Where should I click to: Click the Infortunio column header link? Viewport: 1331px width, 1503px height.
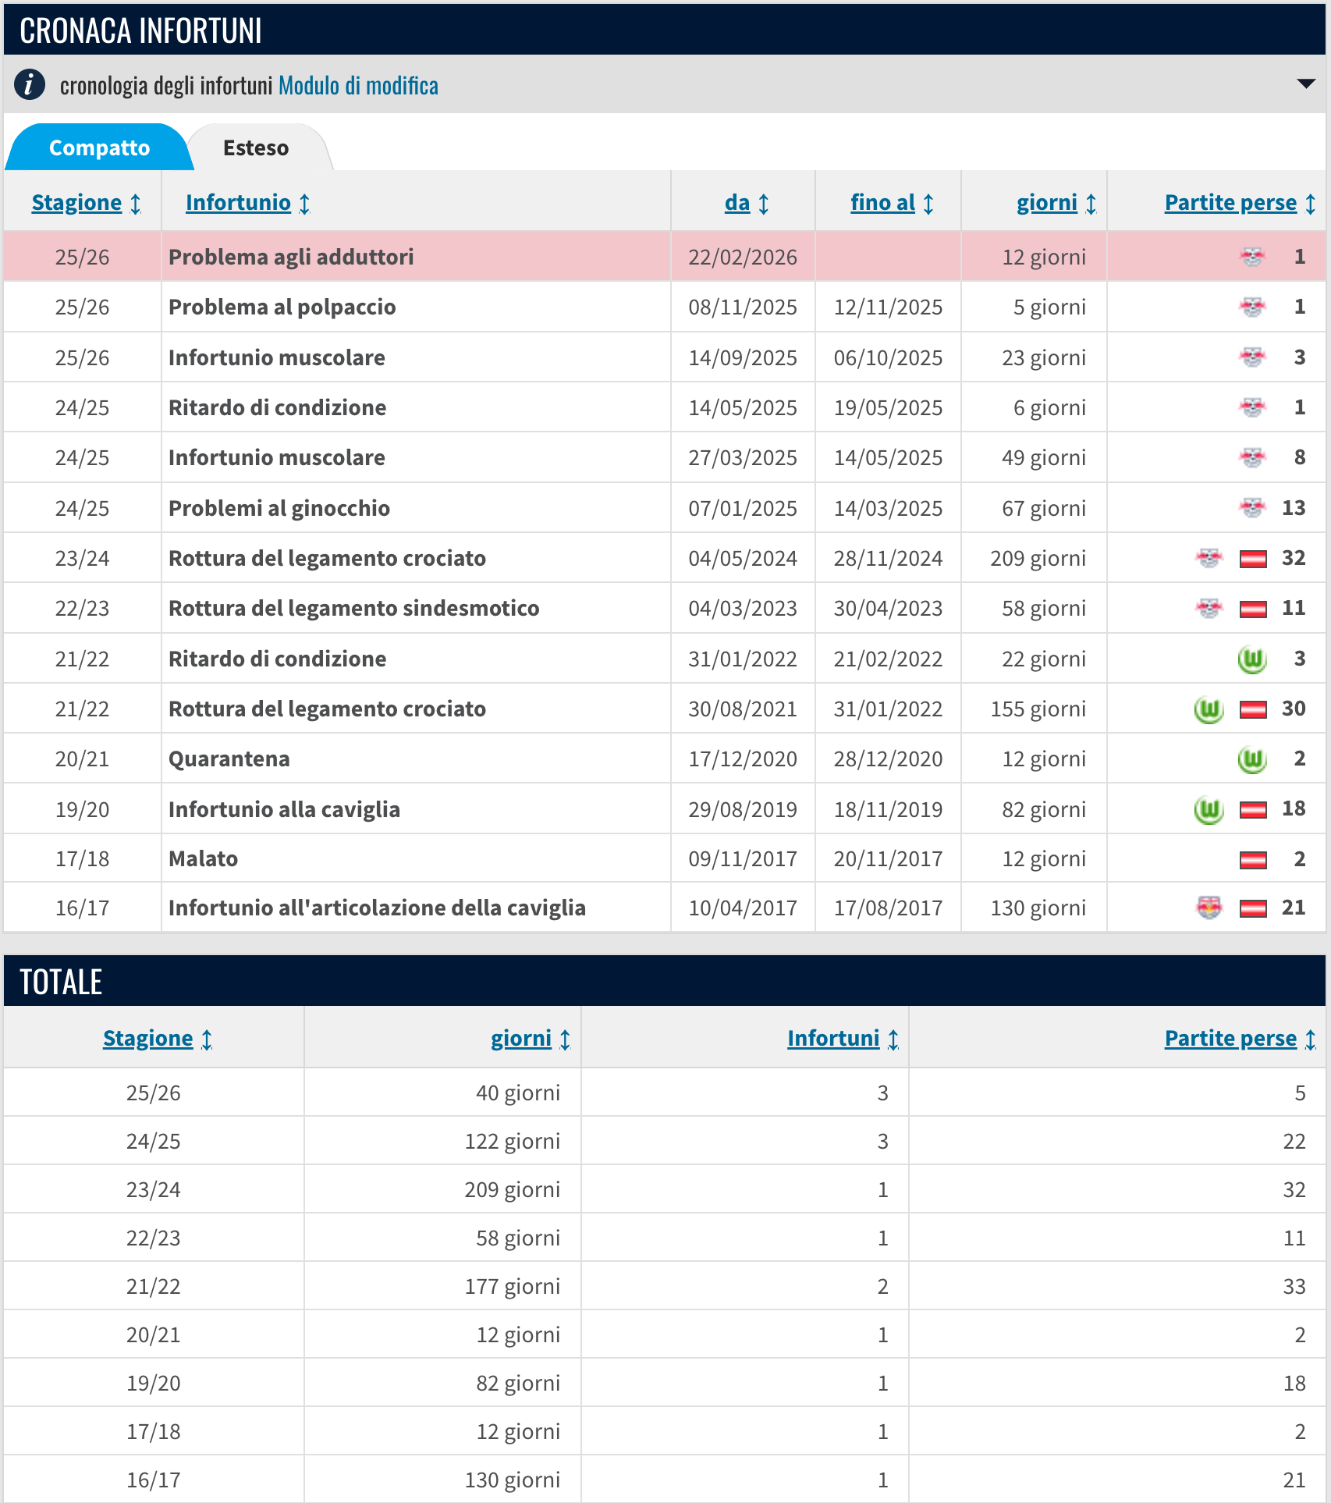tap(238, 203)
